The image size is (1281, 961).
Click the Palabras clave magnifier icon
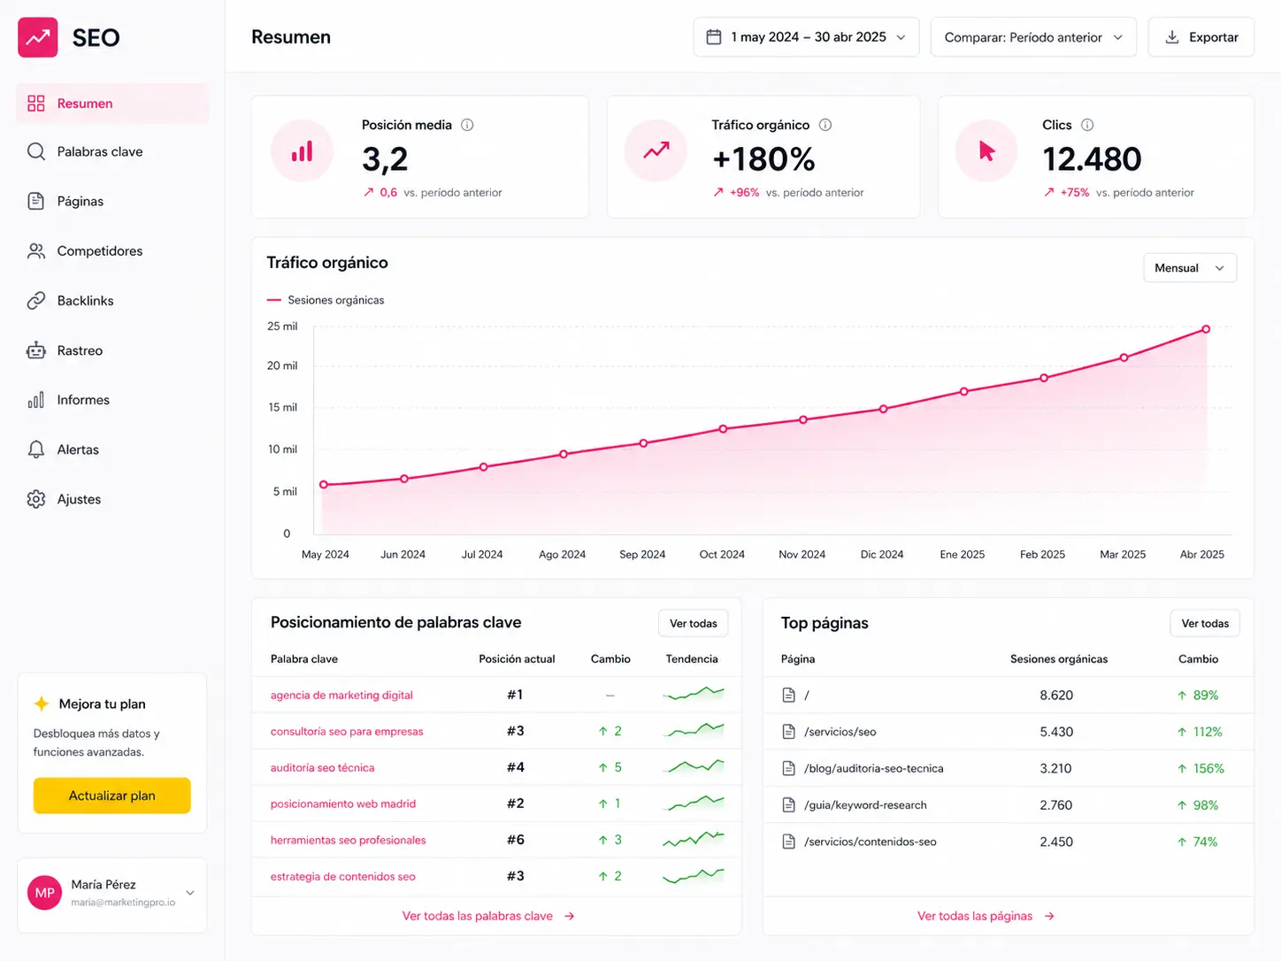point(36,151)
